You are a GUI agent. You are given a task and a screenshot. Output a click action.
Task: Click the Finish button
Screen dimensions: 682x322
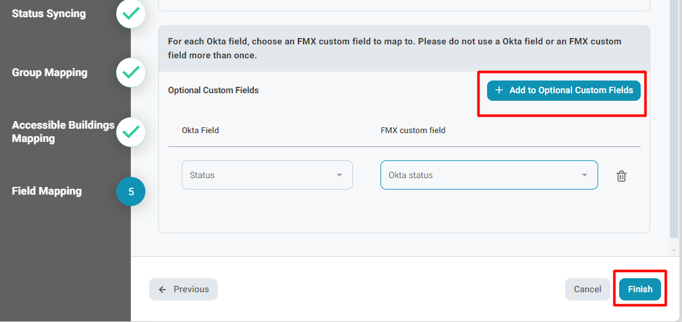[x=640, y=290]
